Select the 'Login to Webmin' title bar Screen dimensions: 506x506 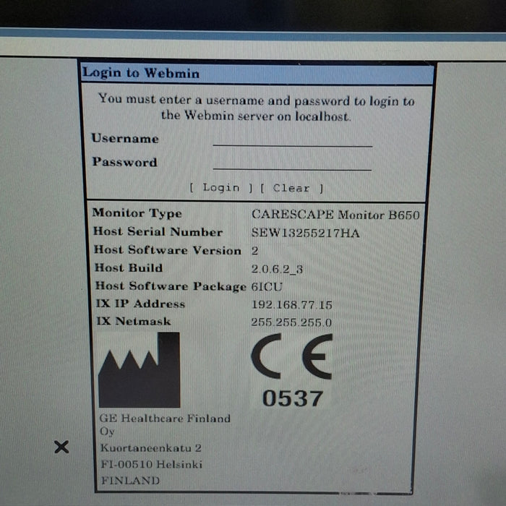[x=257, y=73]
